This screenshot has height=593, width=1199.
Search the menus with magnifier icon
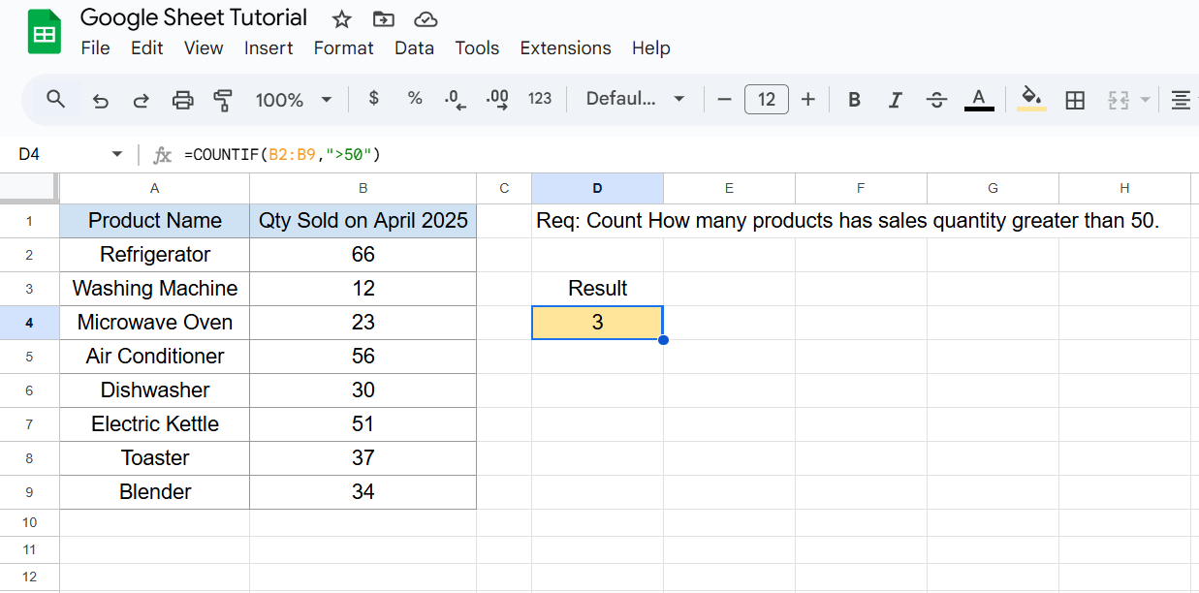click(56, 99)
